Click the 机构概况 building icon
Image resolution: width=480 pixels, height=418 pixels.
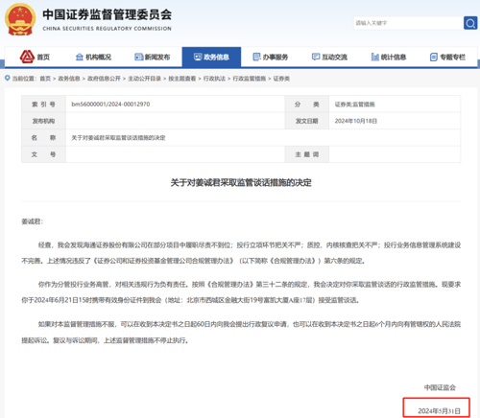pos(79,57)
